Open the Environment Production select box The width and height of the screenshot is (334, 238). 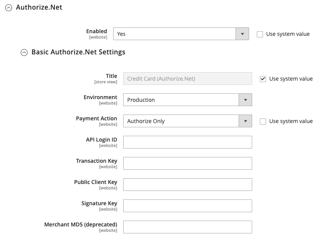[x=187, y=100]
